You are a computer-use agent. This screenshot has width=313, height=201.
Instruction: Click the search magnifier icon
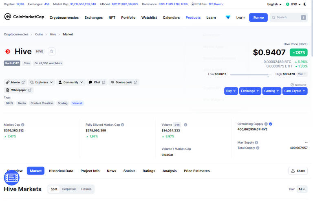[x=273, y=17]
